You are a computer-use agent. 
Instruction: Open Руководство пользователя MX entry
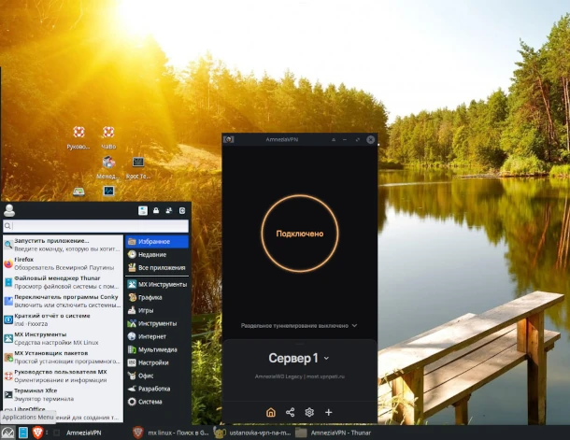pos(63,376)
